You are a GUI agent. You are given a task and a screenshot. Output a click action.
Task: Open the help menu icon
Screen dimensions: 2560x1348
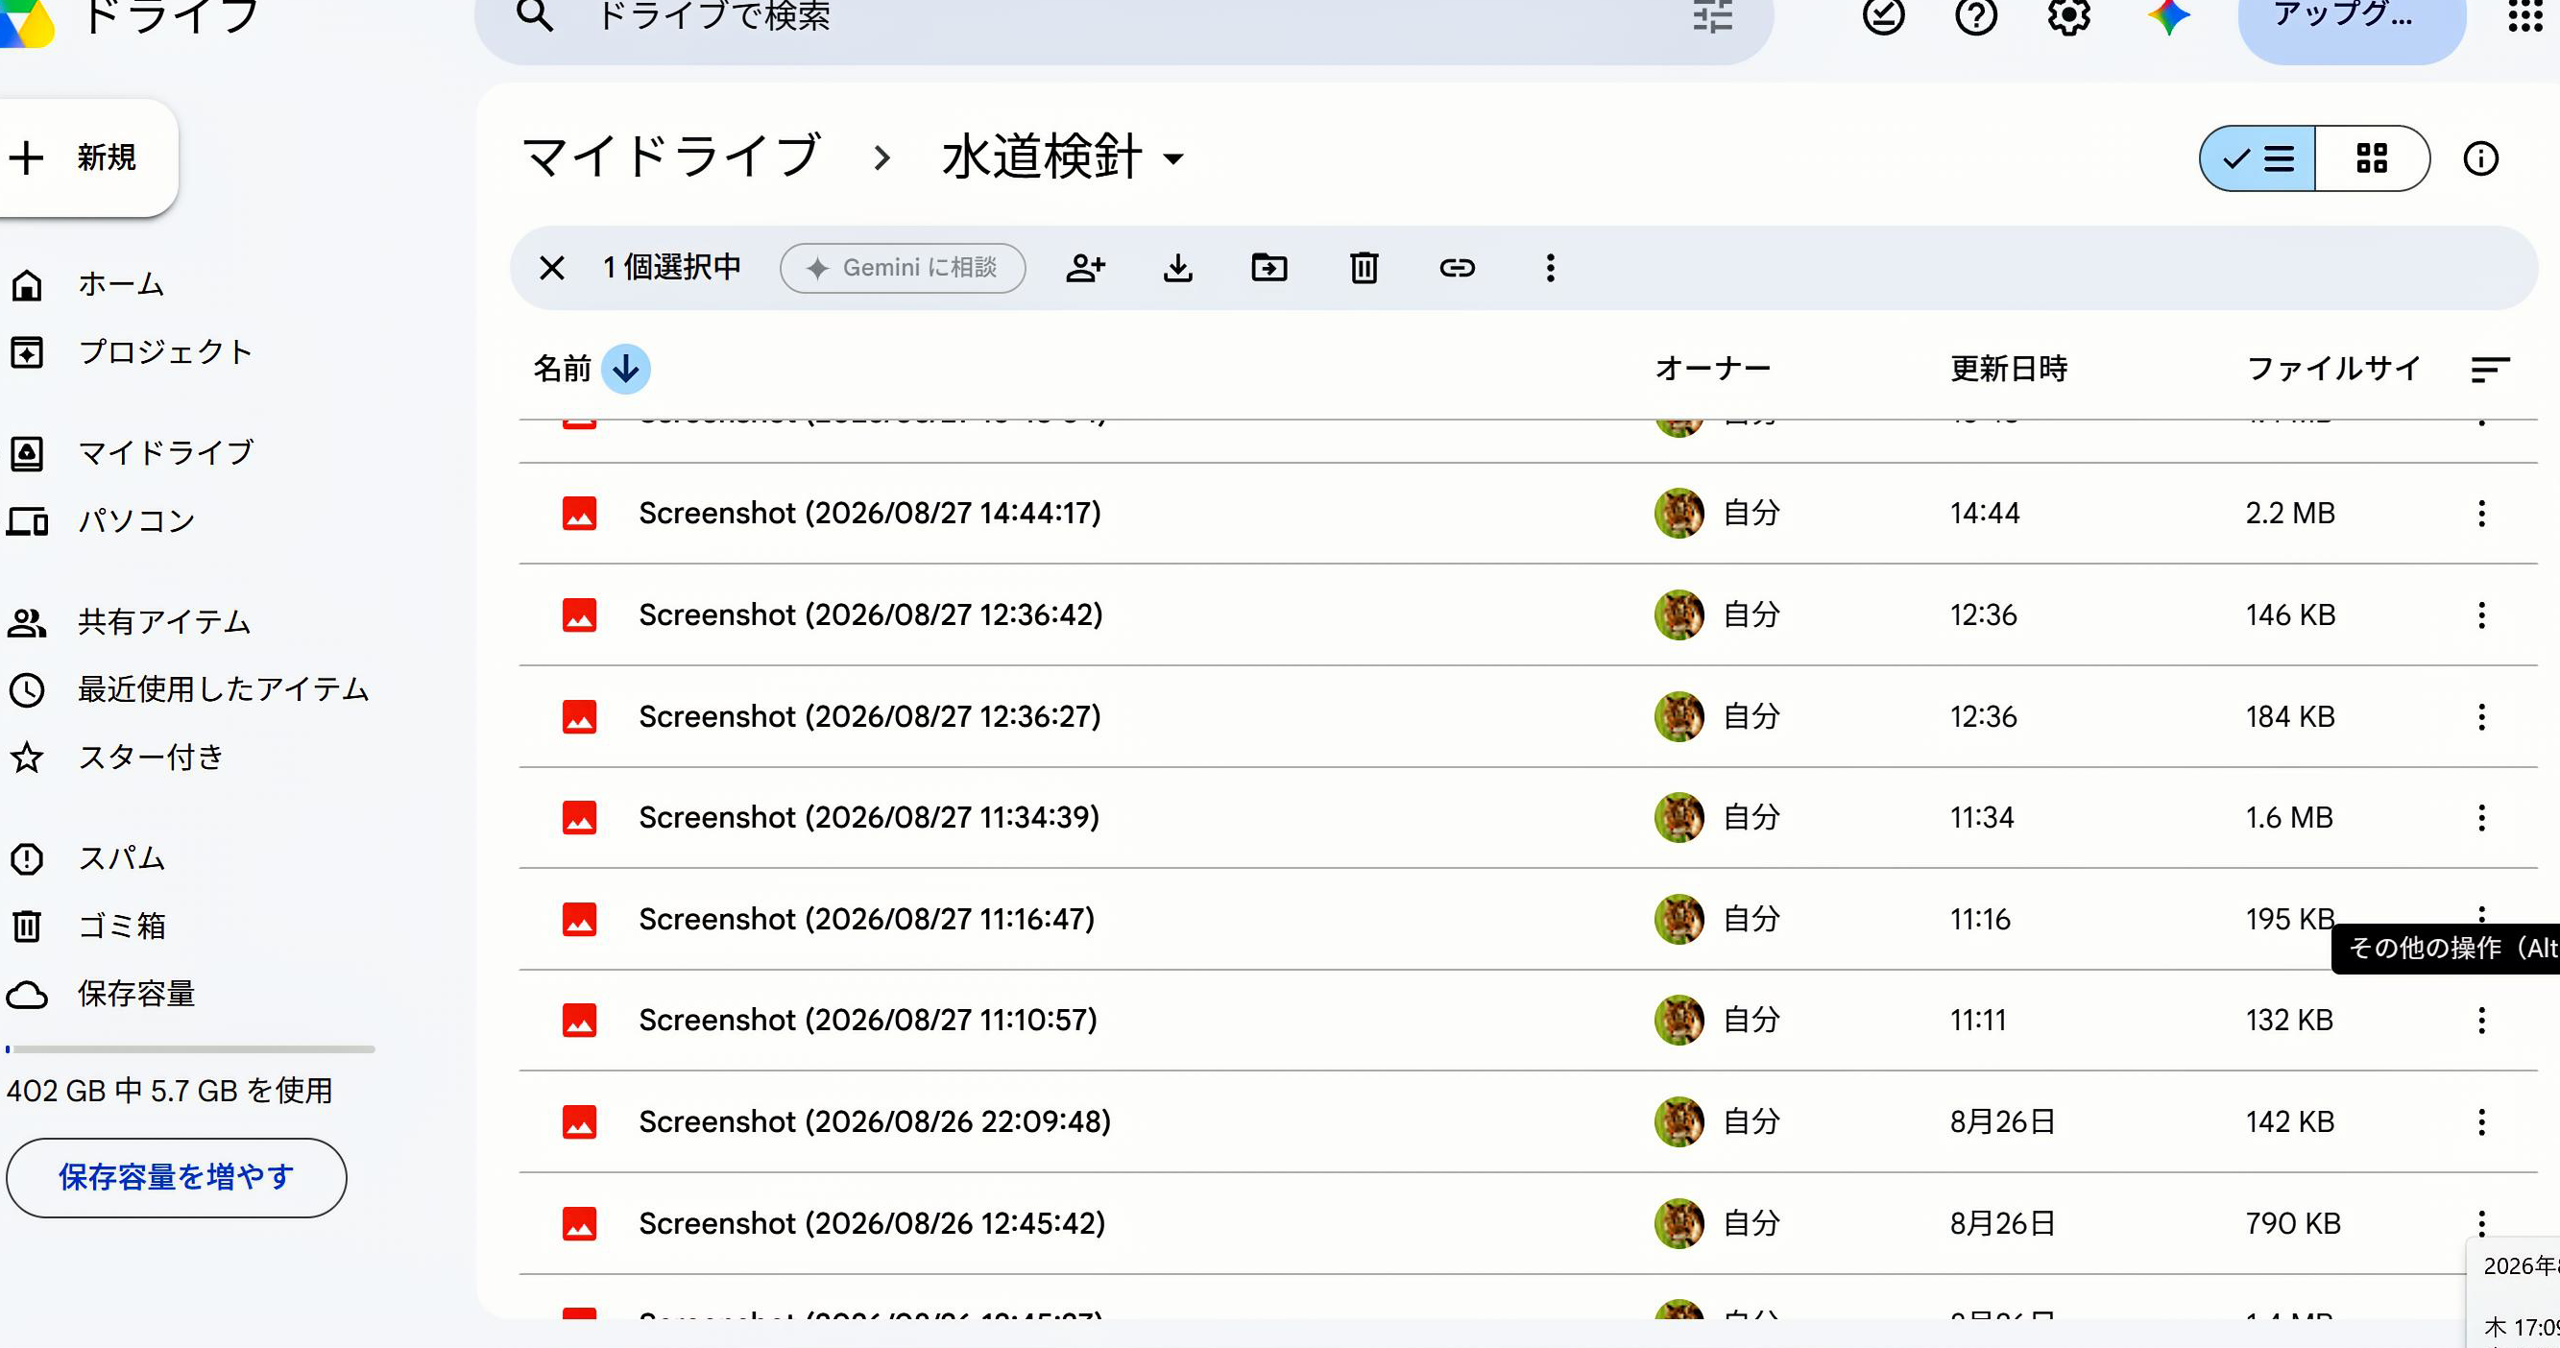point(1975,16)
